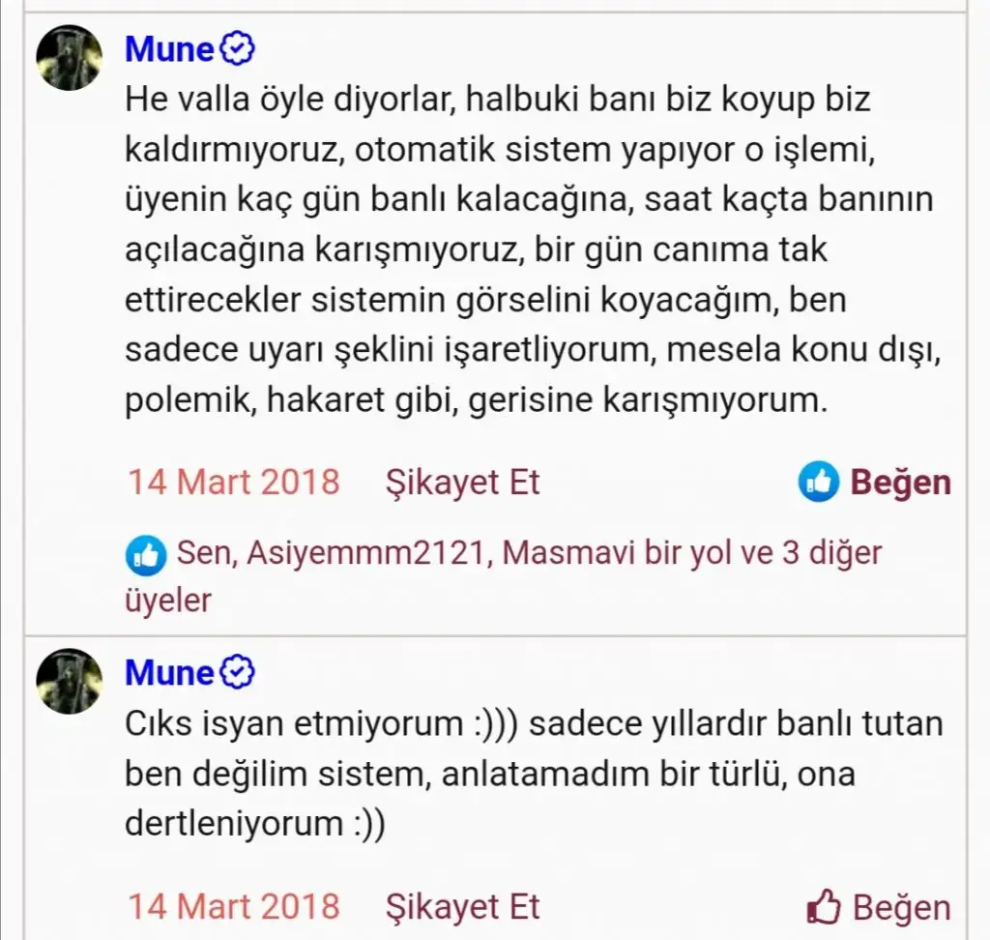Image resolution: width=990 pixels, height=940 pixels.
Task: Open Mune's profile from the "Cıks isyan" comment username
Action: coord(169,672)
